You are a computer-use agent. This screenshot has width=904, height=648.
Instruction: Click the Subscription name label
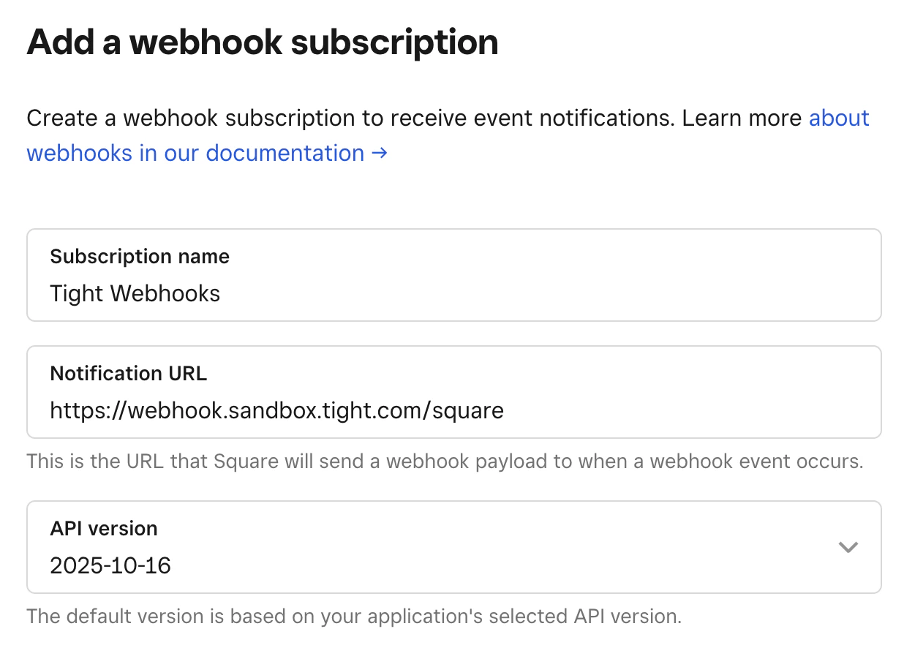(x=139, y=257)
